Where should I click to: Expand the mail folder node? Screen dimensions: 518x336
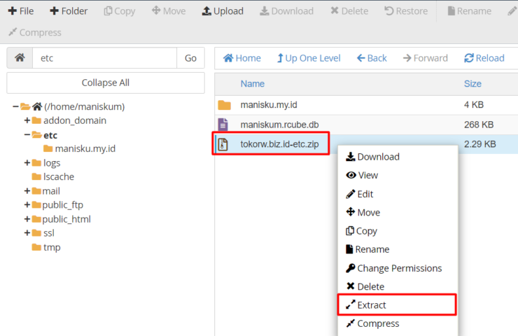click(x=27, y=191)
